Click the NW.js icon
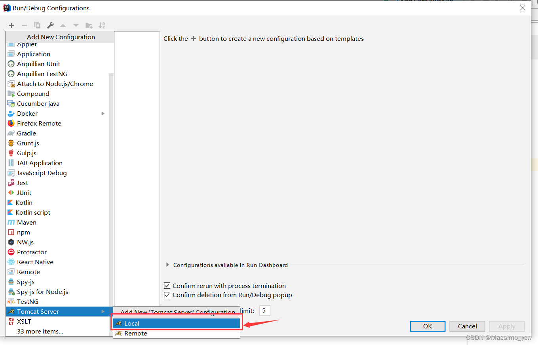Image resolution: width=538 pixels, height=345 pixels. click(x=11, y=242)
